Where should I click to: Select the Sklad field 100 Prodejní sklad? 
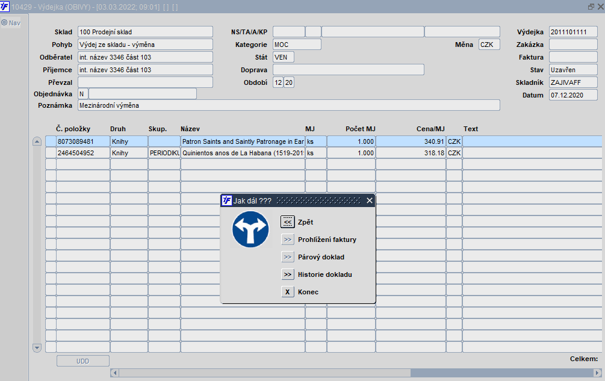click(x=145, y=31)
